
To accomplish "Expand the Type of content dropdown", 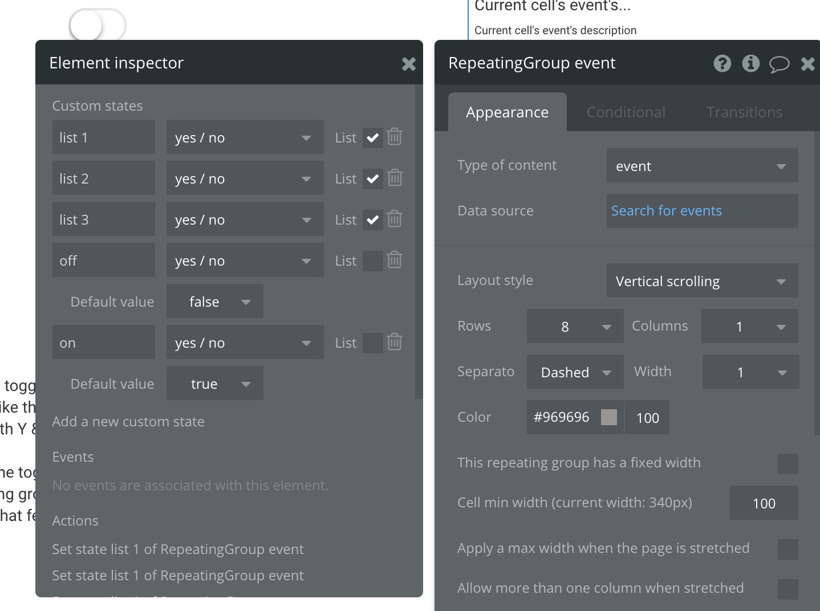I will point(702,166).
